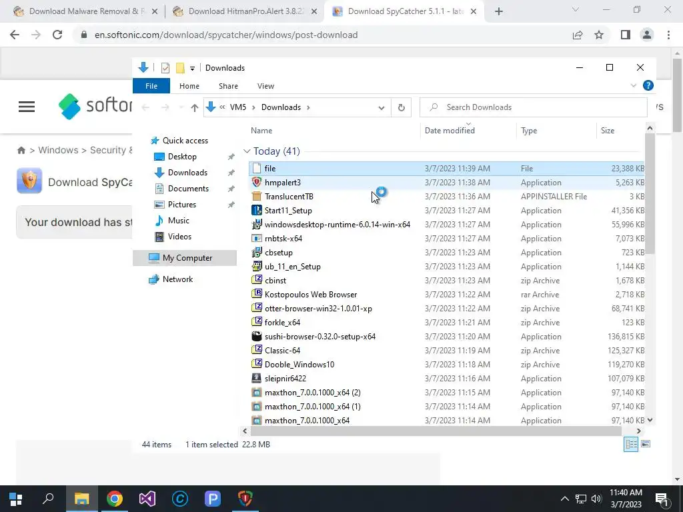Select the TranslucentTB installer file icon
Screen dimensions: 683x512
(257, 197)
